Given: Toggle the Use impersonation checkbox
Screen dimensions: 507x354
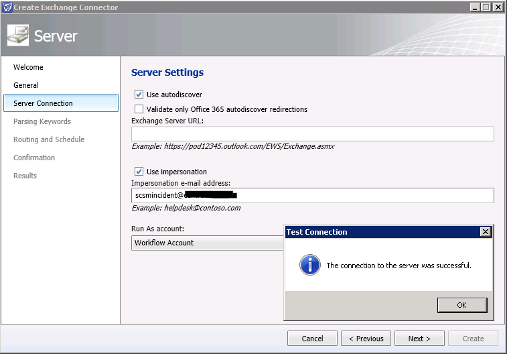Looking at the screenshot, I should 139,172.
